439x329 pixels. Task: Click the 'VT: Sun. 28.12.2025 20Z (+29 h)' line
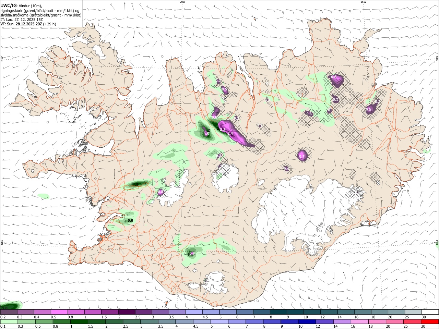click(x=28, y=24)
